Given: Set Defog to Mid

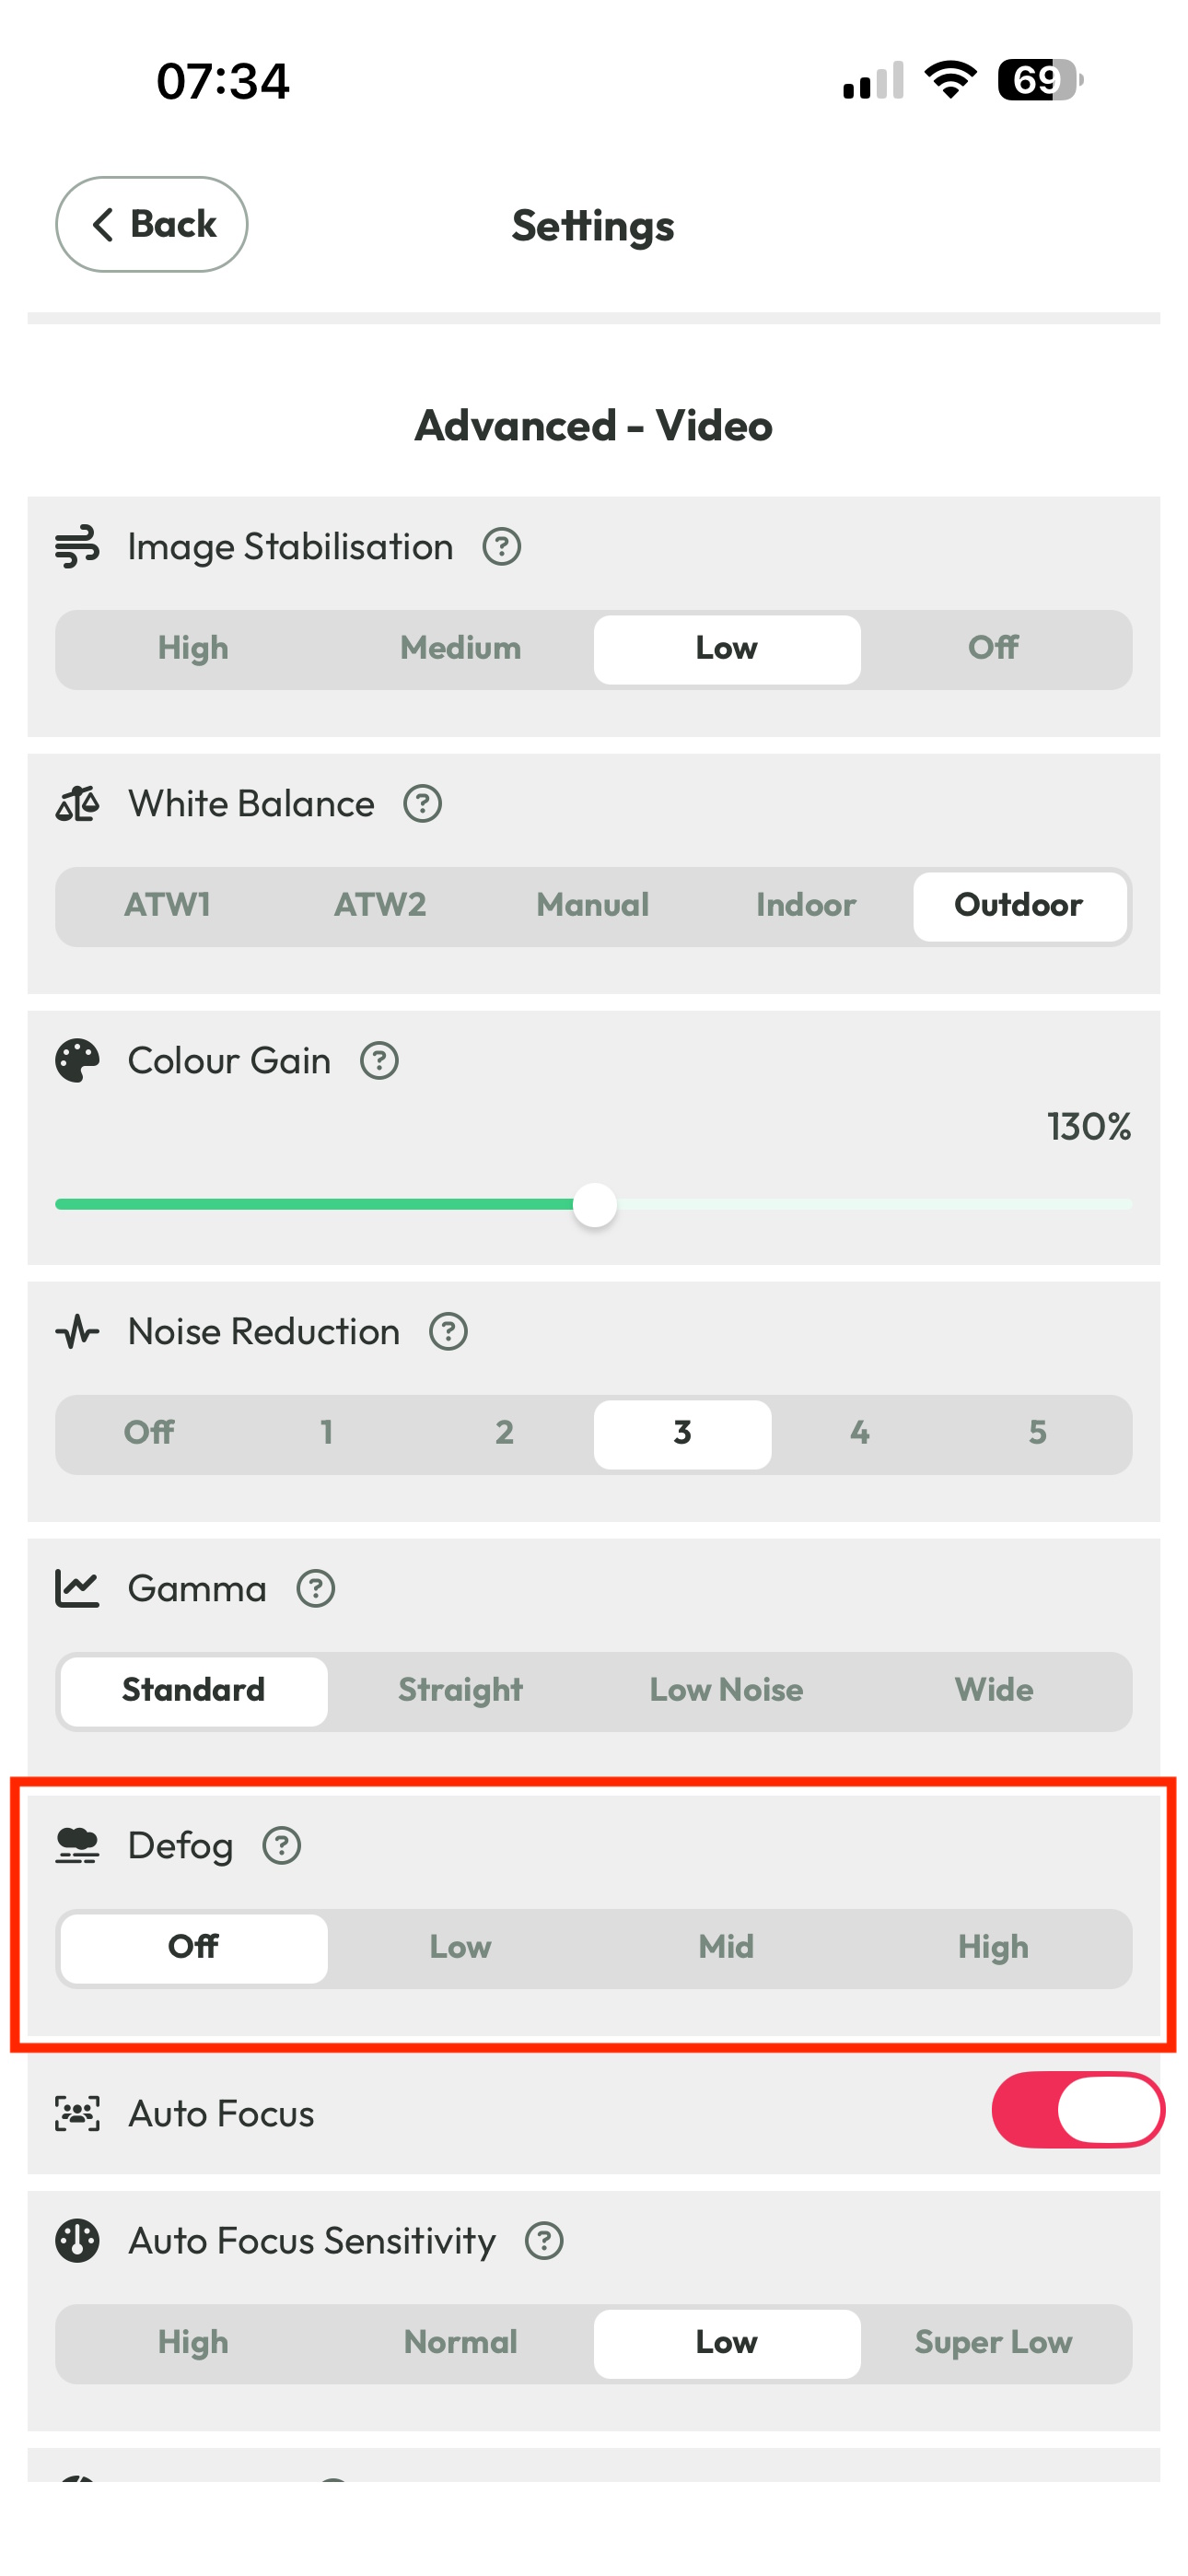Looking at the screenshot, I should pos(726,1948).
